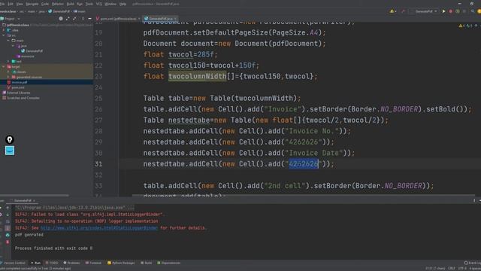Select opened file with the Project panel target icon

pos(61,19)
